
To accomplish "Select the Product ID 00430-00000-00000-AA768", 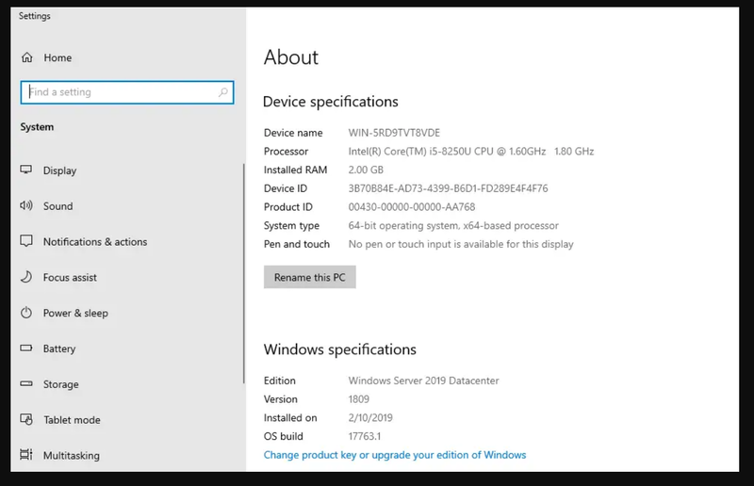I will pos(412,207).
